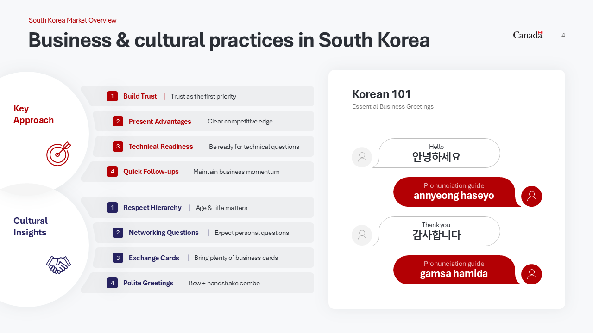Click the red gamsa hamida pronunciation bubble

[x=454, y=270]
